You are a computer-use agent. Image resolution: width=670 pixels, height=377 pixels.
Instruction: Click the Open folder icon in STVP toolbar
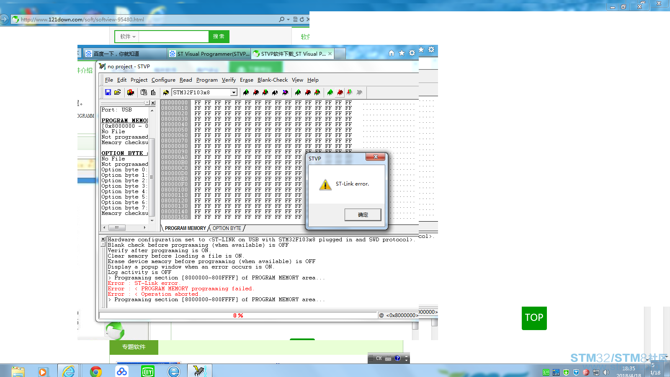coord(117,92)
